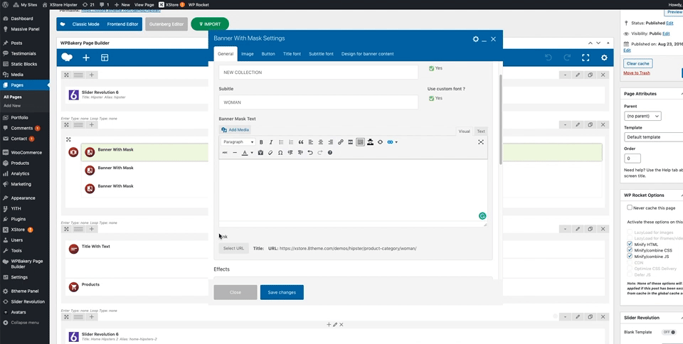Click the strikethrough icon in editor
This screenshot has height=344, width=683.
pyautogui.click(x=225, y=153)
